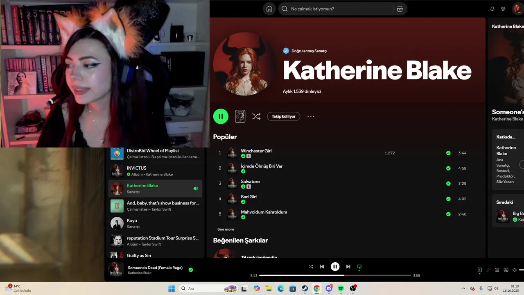524x295 pixels.
Task: Open Google Chrome from the taskbar
Action: tap(317, 288)
